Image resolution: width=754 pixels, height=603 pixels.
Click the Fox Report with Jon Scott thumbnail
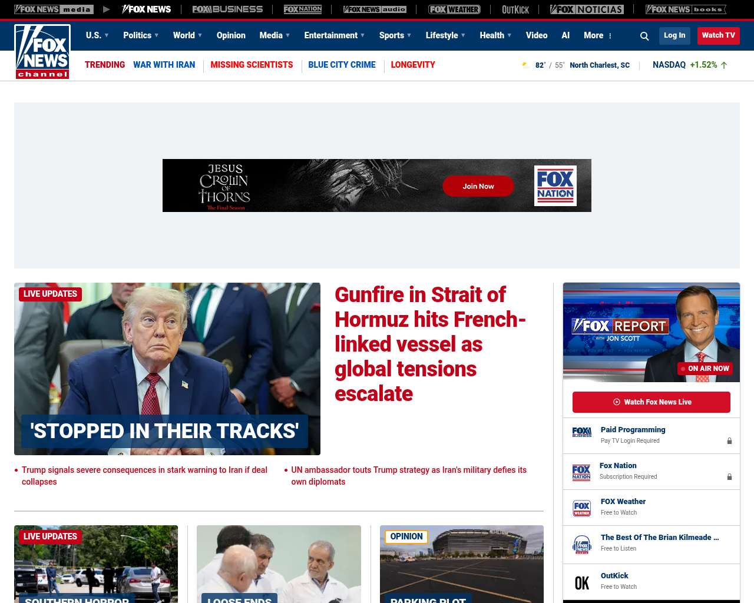point(652,332)
